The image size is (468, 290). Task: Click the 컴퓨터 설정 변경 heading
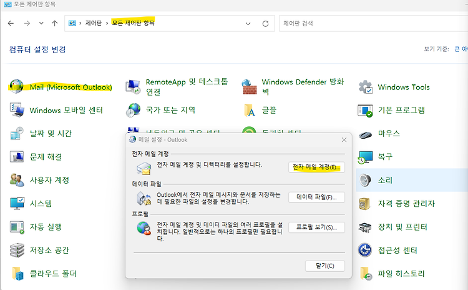[x=37, y=49]
